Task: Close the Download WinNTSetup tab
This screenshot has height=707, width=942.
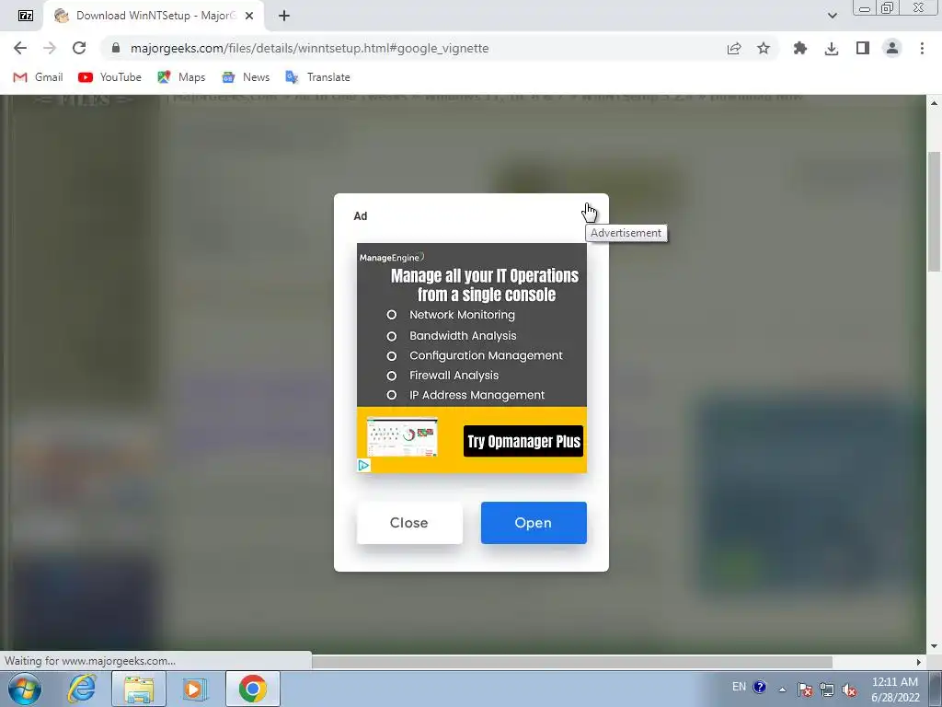Action: (250, 16)
